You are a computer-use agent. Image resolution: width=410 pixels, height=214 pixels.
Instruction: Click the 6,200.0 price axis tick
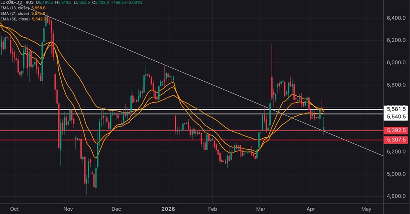coord(396,40)
